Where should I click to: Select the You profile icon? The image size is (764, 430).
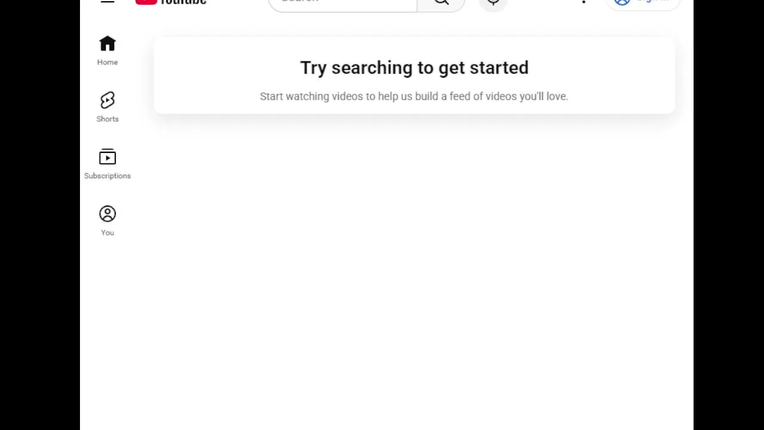[107, 214]
